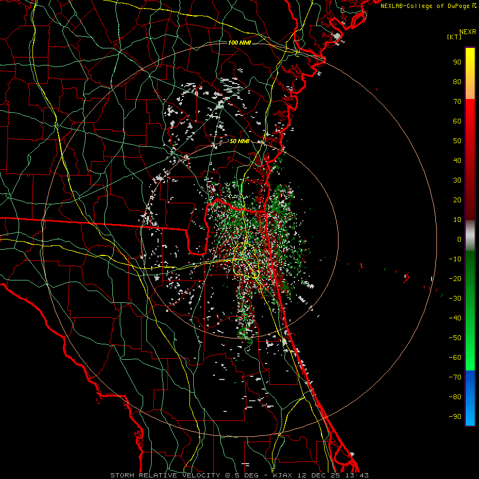Viewport: 479px width, 479px height.
Task: Select the -40 value on the velocity scale
Action: tap(455, 318)
